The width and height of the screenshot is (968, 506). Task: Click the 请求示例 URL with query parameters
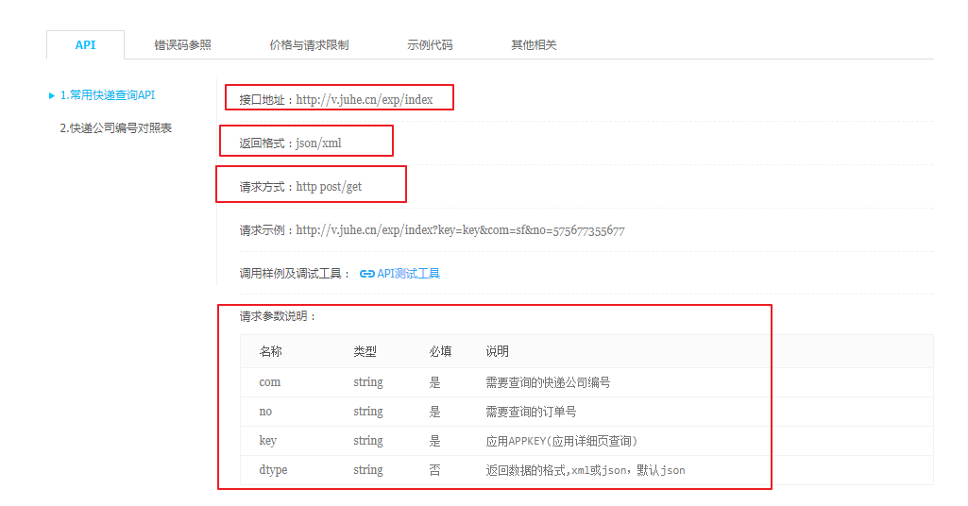tap(459, 230)
